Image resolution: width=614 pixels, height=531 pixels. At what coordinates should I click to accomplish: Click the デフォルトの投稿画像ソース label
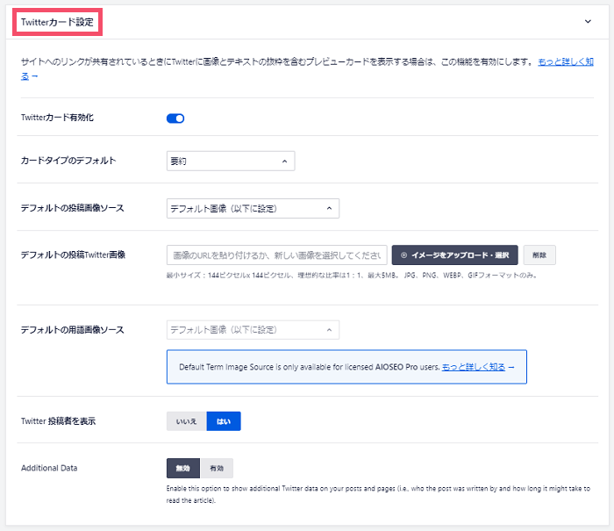(x=73, y=208)
